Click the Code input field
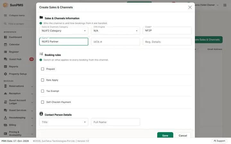Viewport: 231px width, 144px height. pos(167,31)
